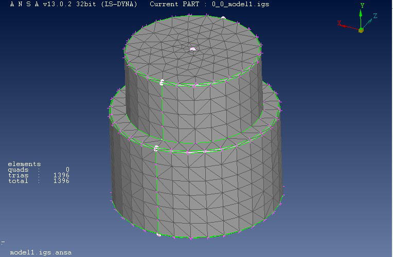This screenshot has width=393, height=257.
Task: Click the 'model1.igs.ansa' file name label
Action: point(41,252)
